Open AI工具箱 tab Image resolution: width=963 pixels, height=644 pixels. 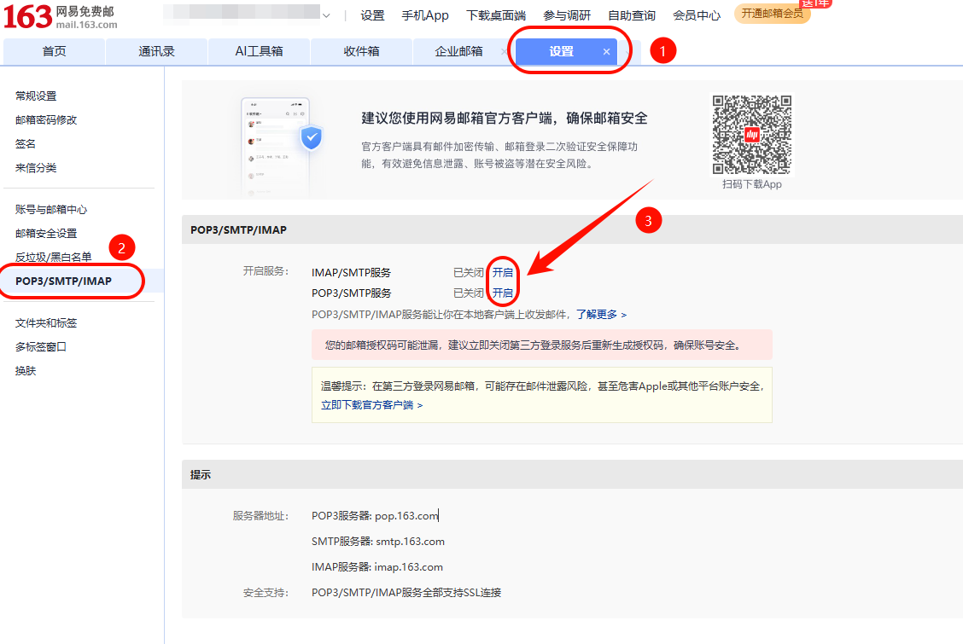260,51
